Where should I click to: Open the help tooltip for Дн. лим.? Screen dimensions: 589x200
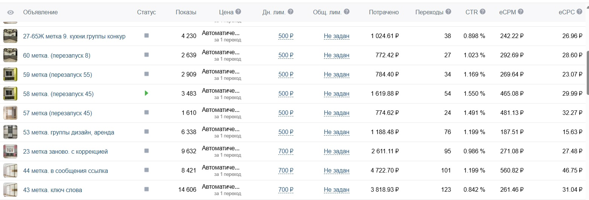[290, 12]
